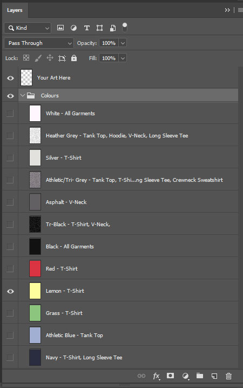Hide the Lemon - T-Shirt layer
Viewport: 243px width, 388px height.
coord(10,291)
